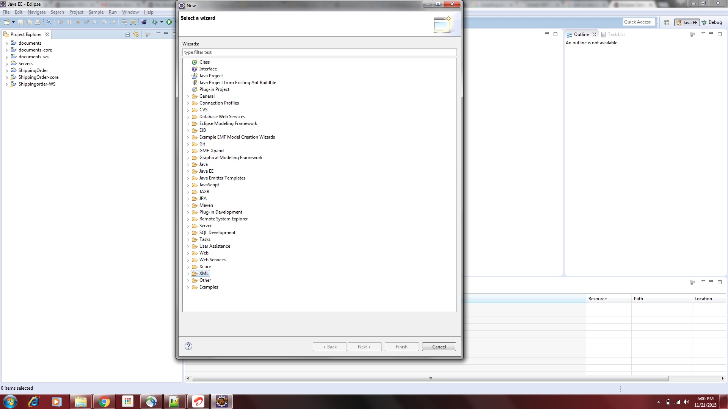Switch to the Task List tab
Image resolution: width=728 pixels, height=409 pixels.
pos(613,34)
